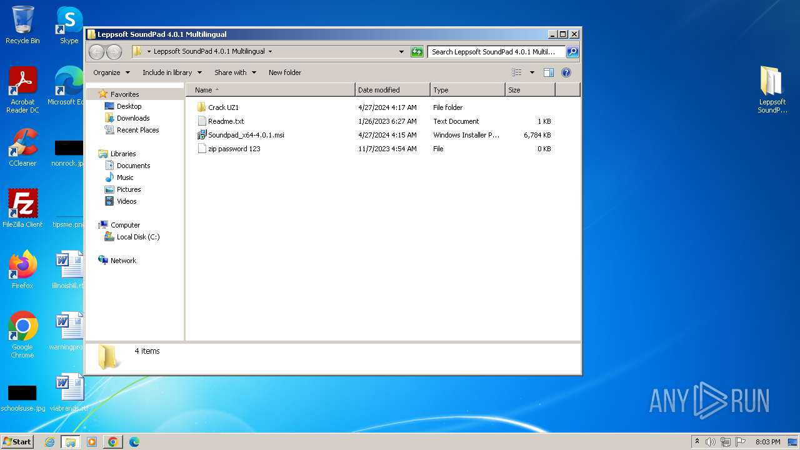Open viabrands.rtf desktop file
800x450 pixels.
coord(69,392)
